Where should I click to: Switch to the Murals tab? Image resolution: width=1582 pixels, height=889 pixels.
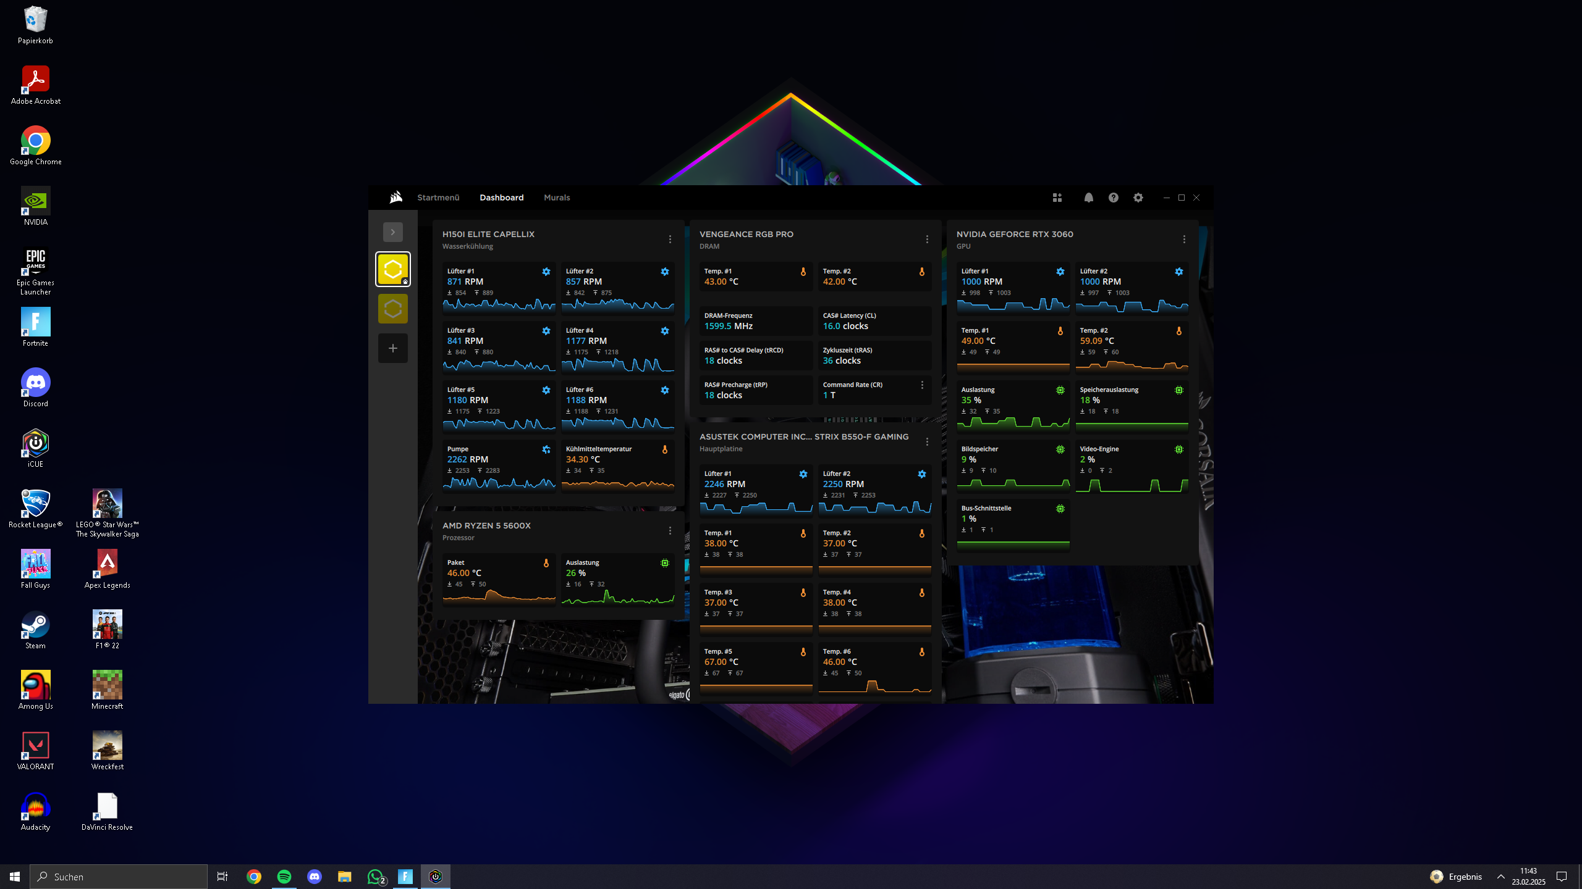[x=557, y=198]
